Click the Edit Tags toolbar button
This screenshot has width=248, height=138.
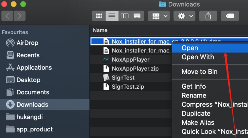point(230,16)
